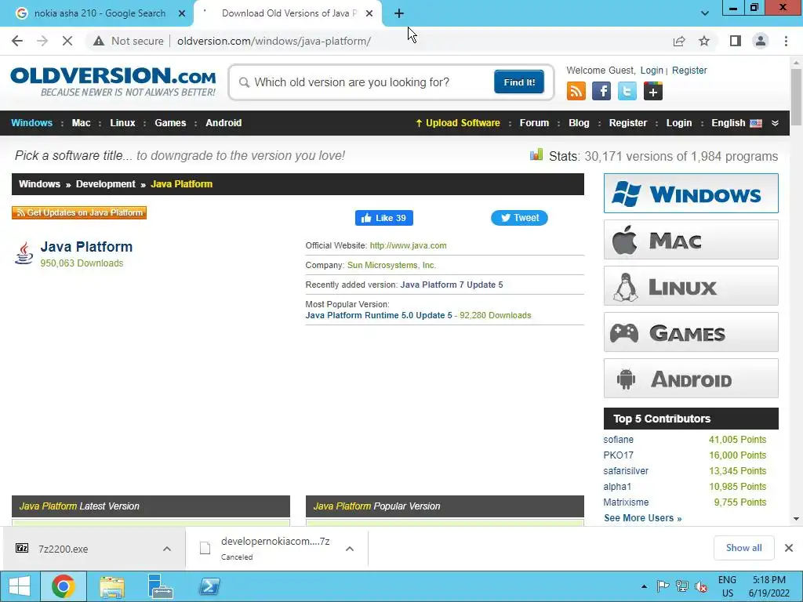Click the large Mac platform banner
Image resolution: width=803 pixels, height=602 pixels.
pyautogui.click(x=691, y=240)
